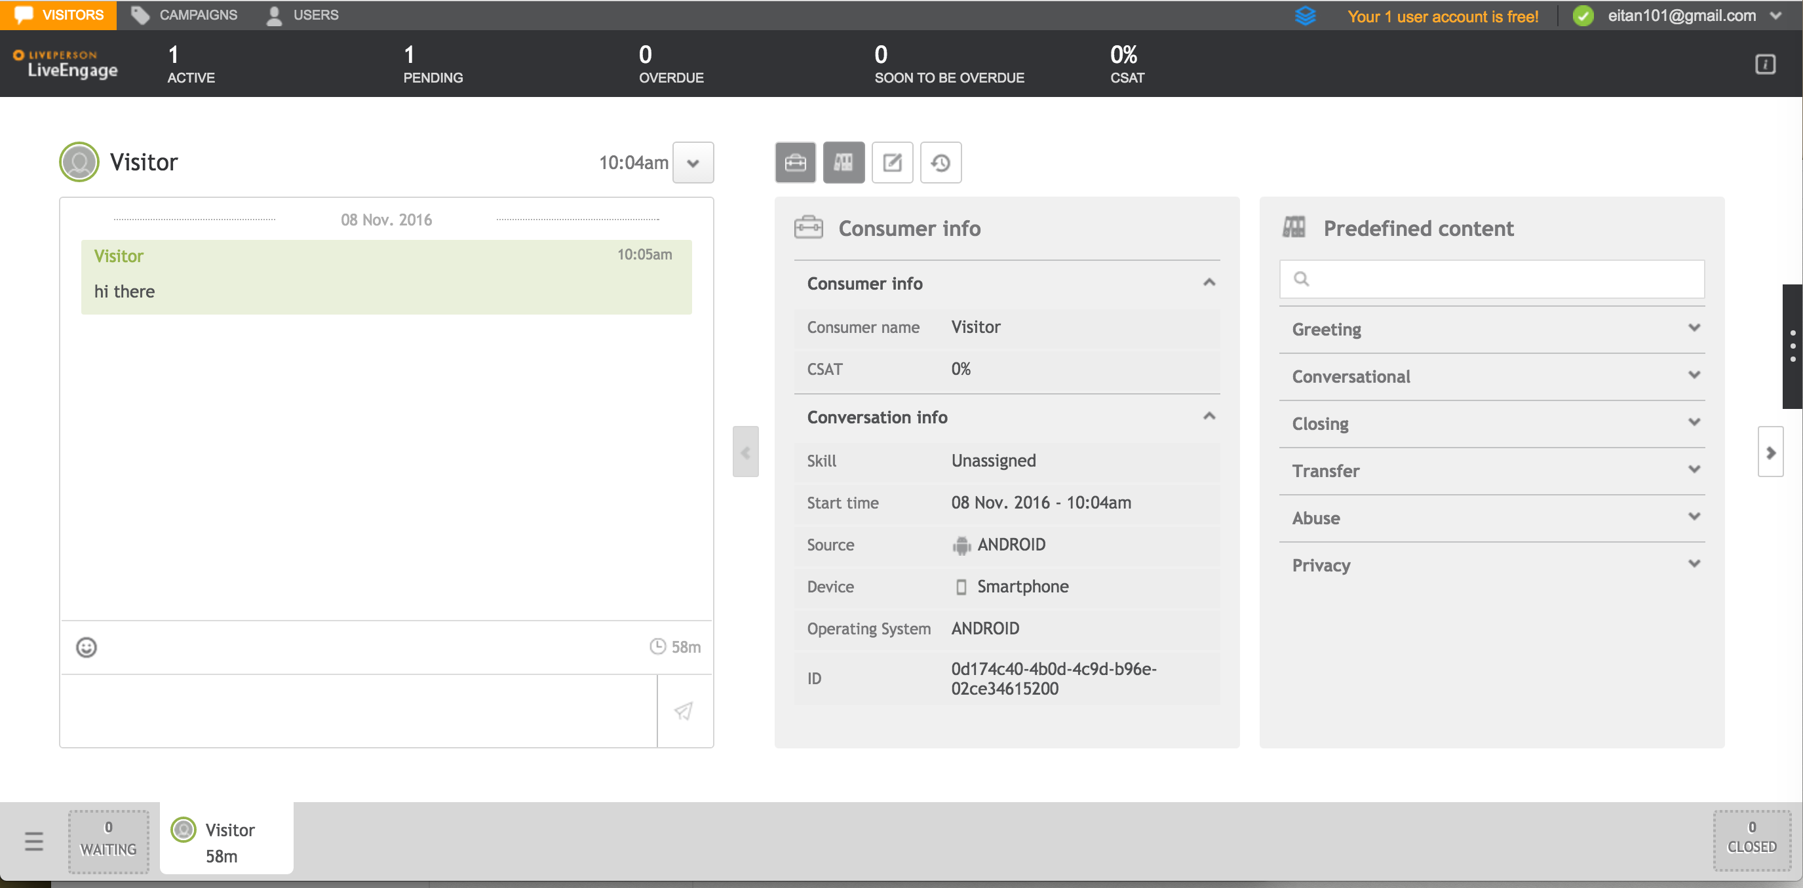Open the conversation history widget icon

pos(940,163)
